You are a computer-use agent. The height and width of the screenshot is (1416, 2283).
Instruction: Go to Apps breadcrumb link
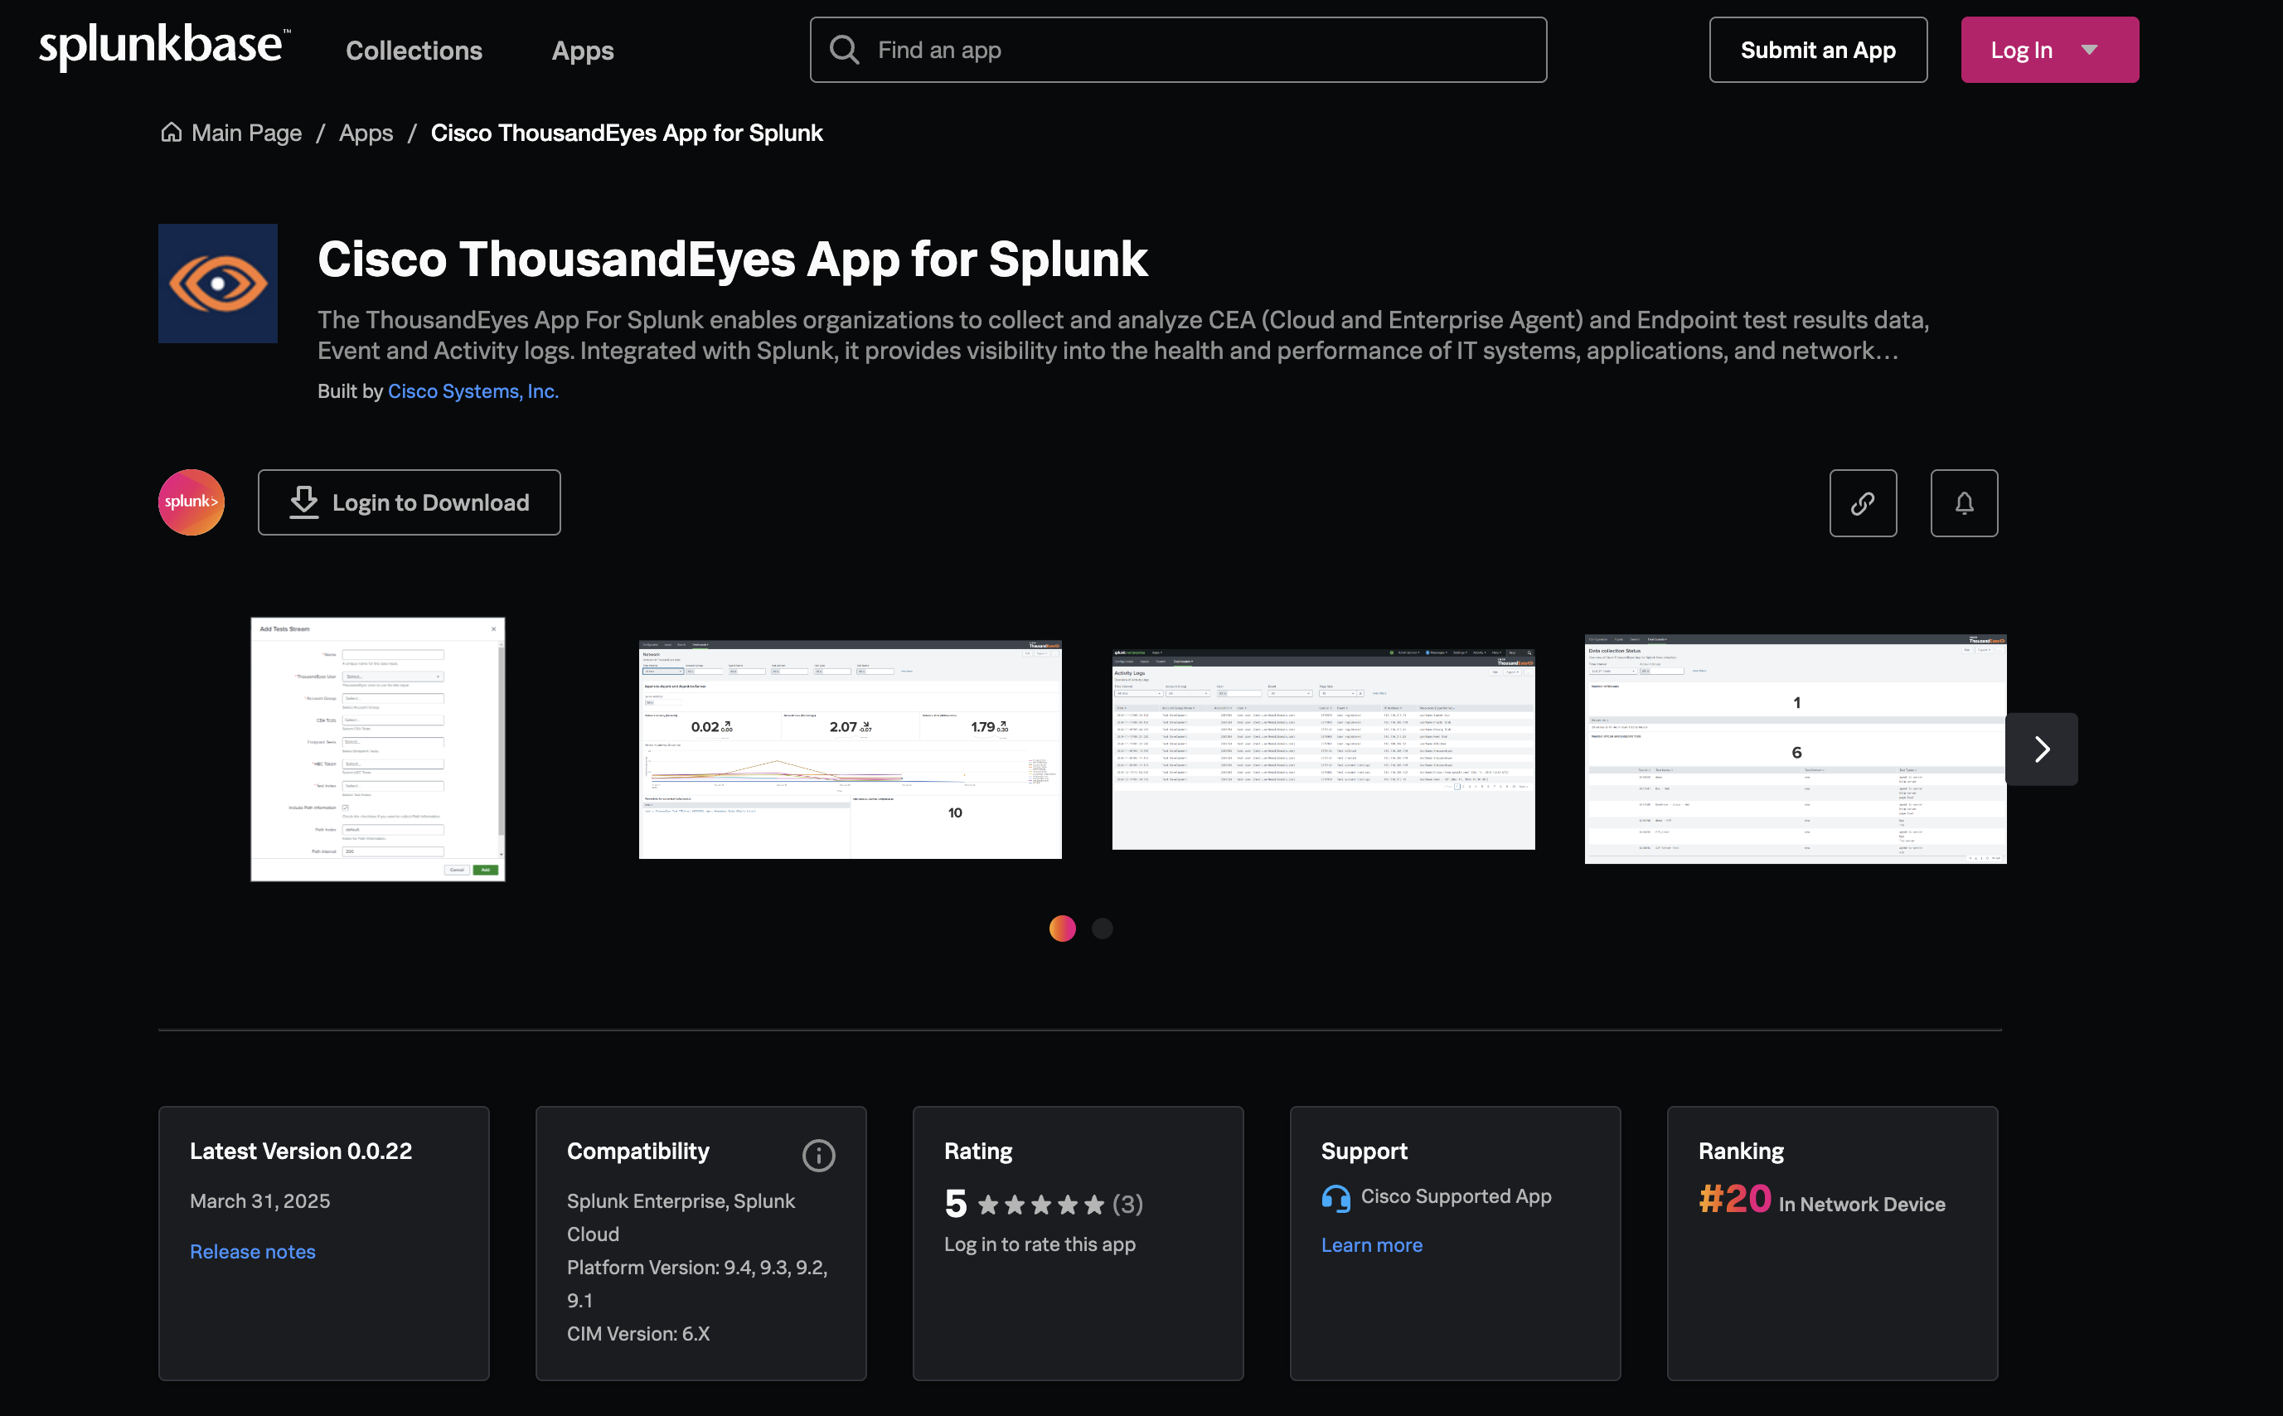(366, 133)
